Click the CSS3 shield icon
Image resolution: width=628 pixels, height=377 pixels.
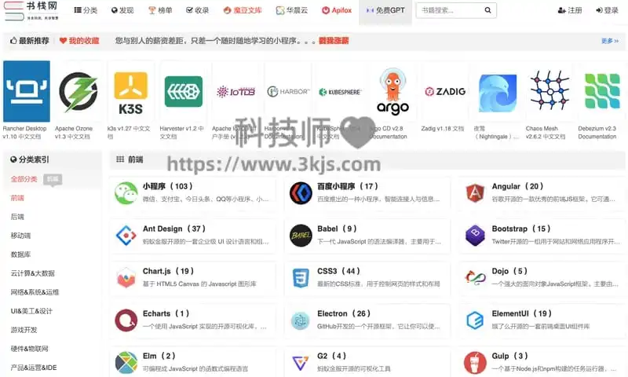point(301,277)
